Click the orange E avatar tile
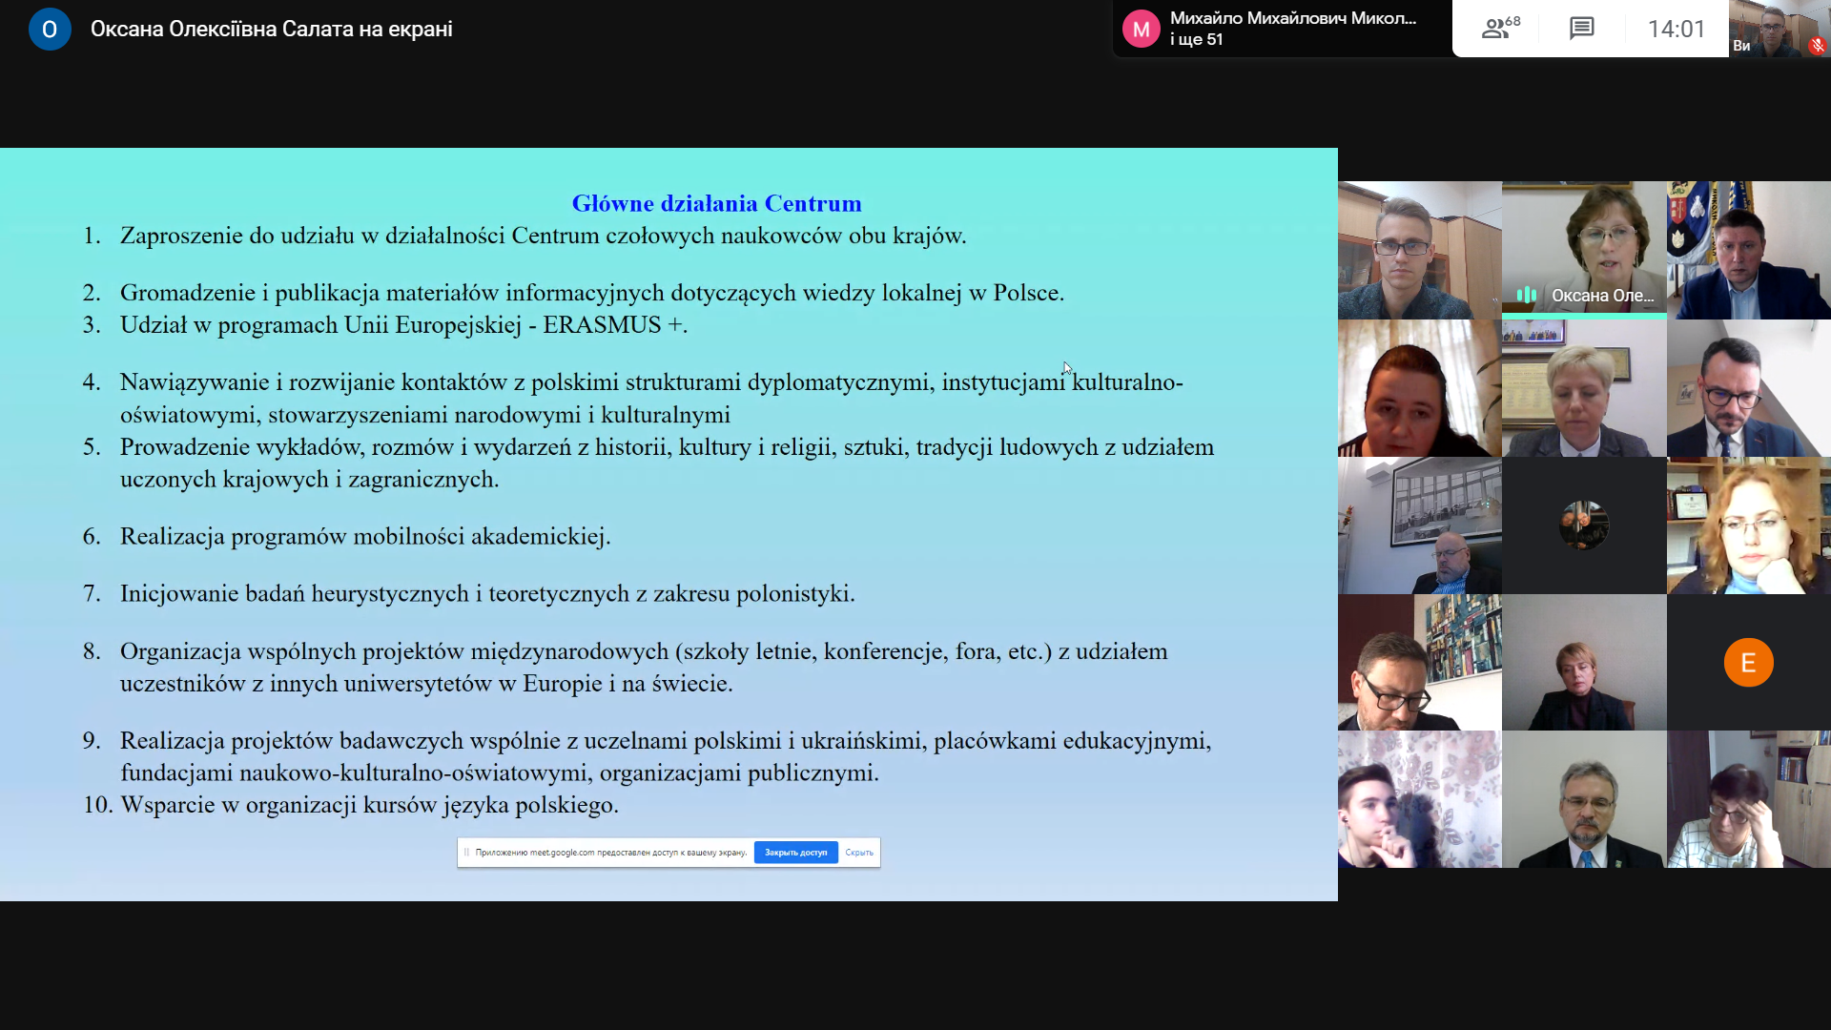Image resolution: width=1831 pixels, height=1030 pixels. pyautogui.click(x=1748, y=662)
